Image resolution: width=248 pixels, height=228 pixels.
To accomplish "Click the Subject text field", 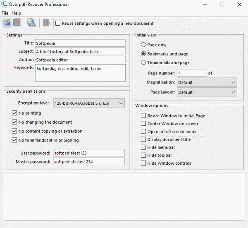I will click(80, 51).
